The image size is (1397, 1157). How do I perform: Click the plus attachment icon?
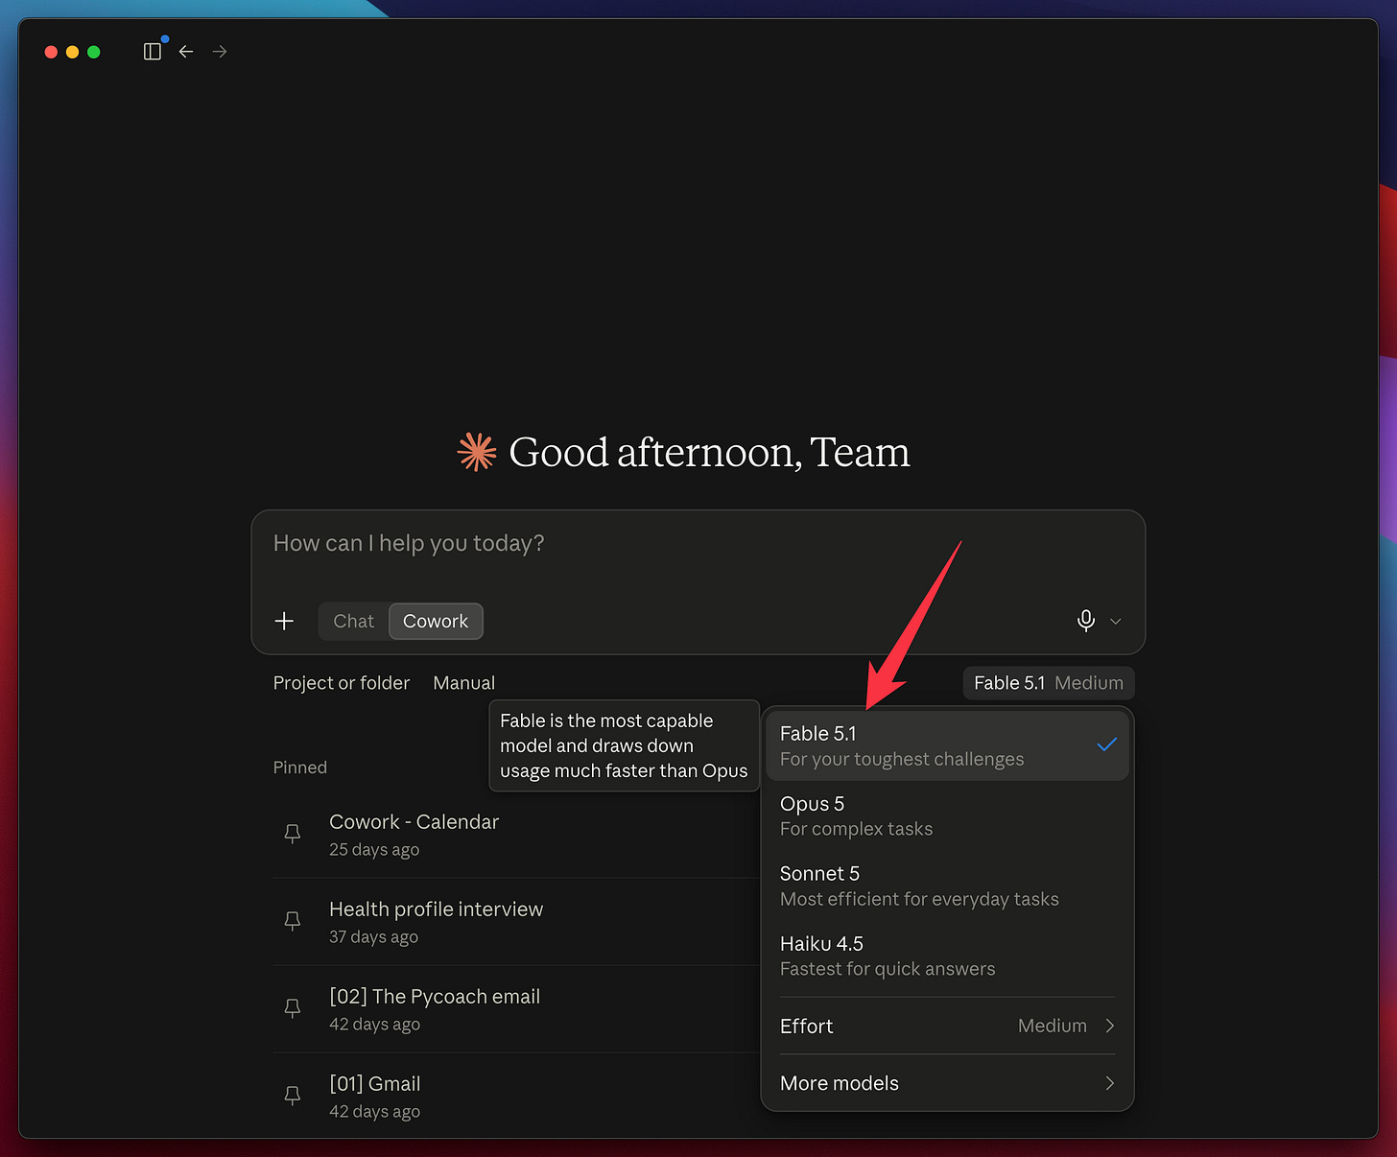284,621
